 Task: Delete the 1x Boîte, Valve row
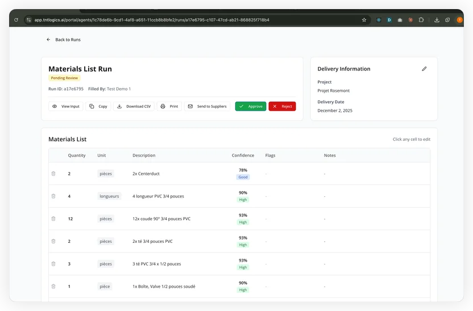53,287
